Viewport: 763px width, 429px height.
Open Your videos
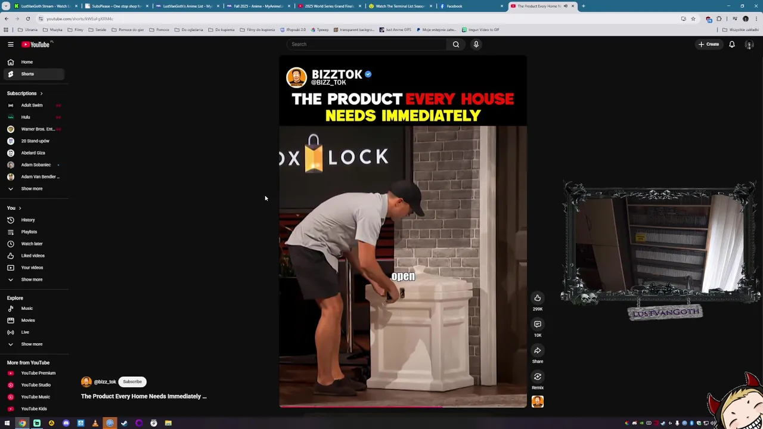33,268
